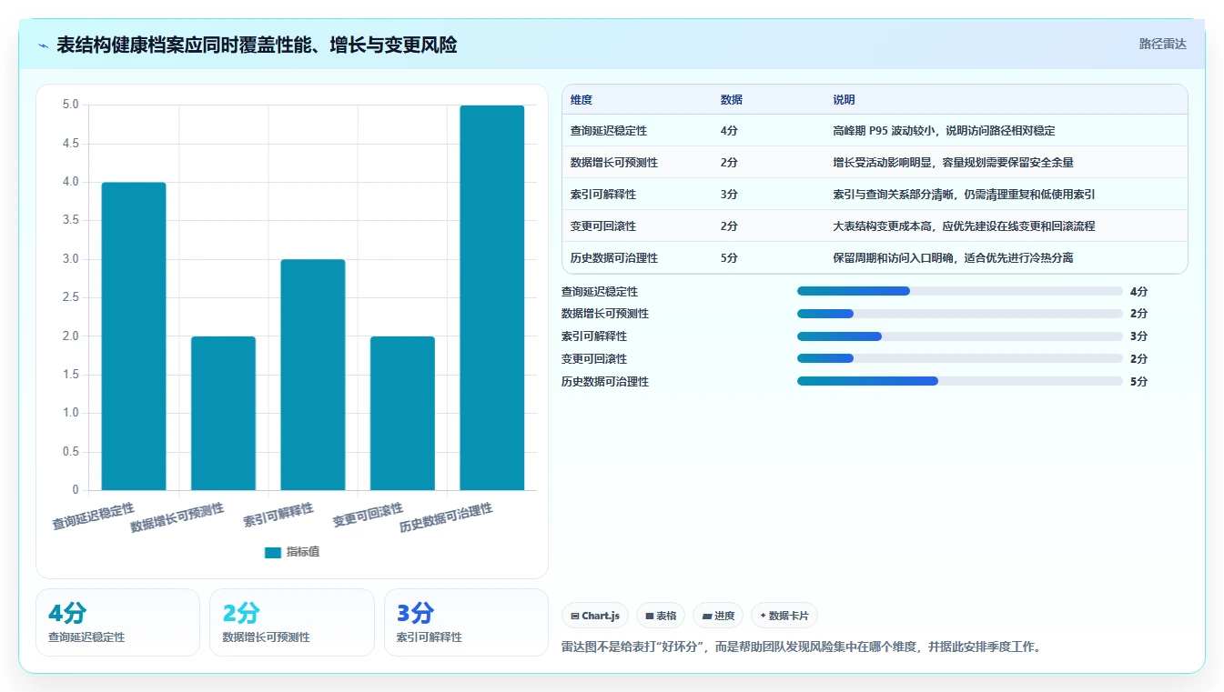This screenshot has width=1224, height=692.
Task: Click the 历史数据可治理性 label in progress list
Action: (605, 382)
